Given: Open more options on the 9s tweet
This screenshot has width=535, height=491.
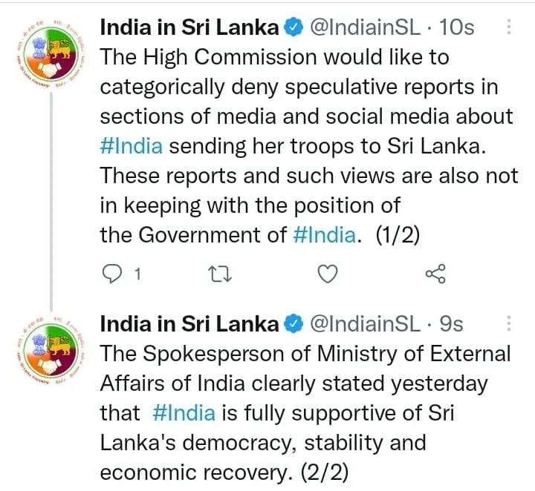Looking at the screenshot, I should click(508, 323).
